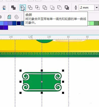The height and width of the screenshot is (107, 99).
Task: Pick the navy palette swatch
Action: point(19,23)
